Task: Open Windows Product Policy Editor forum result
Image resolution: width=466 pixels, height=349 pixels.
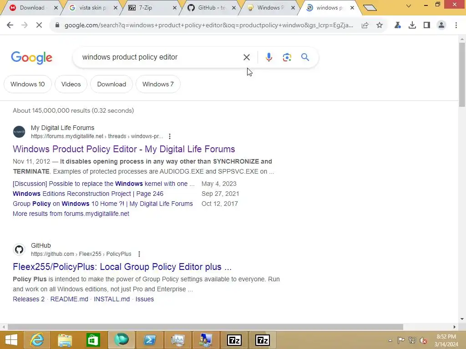Action: click(x=124, y=149)
